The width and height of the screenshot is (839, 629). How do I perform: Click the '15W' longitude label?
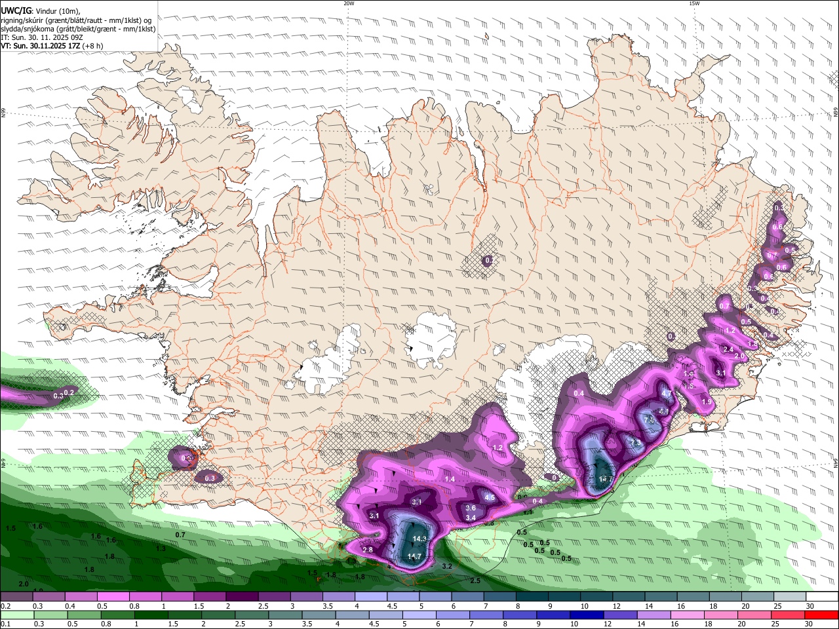tap(693, 3)
